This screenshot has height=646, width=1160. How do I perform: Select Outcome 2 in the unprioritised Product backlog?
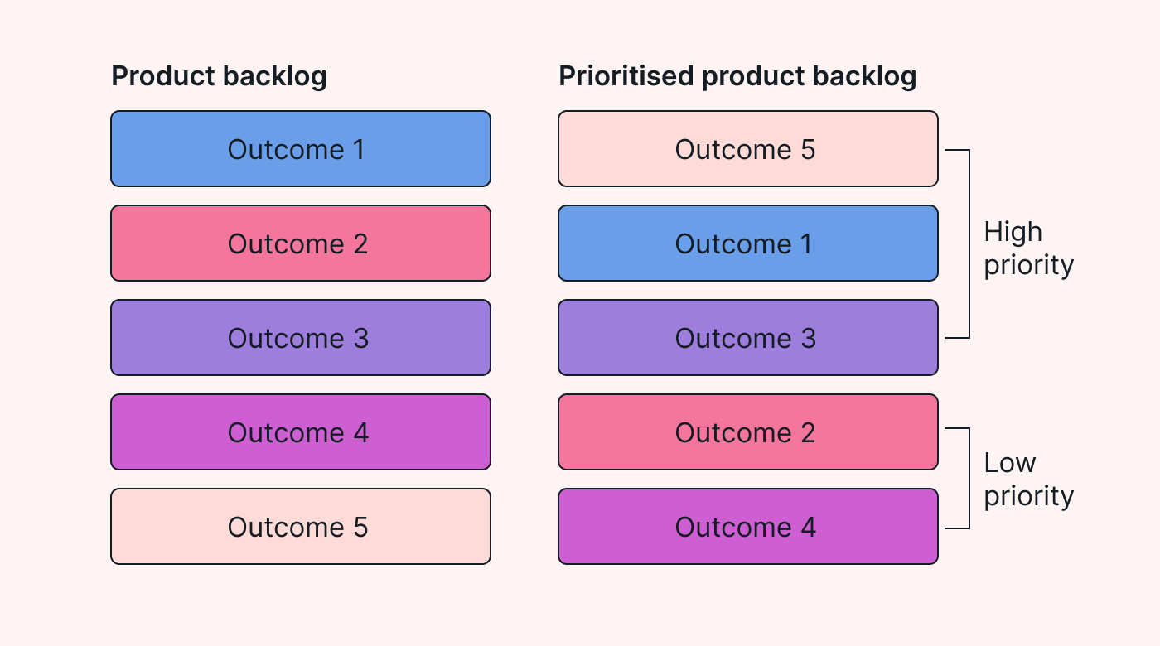[300, 243]
